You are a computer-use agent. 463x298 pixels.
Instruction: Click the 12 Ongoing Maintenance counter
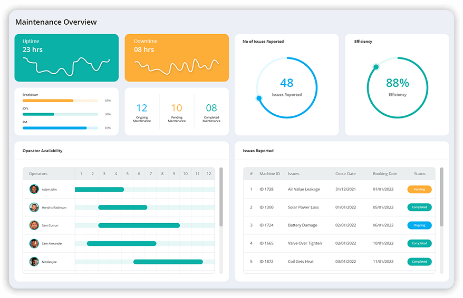142,112
